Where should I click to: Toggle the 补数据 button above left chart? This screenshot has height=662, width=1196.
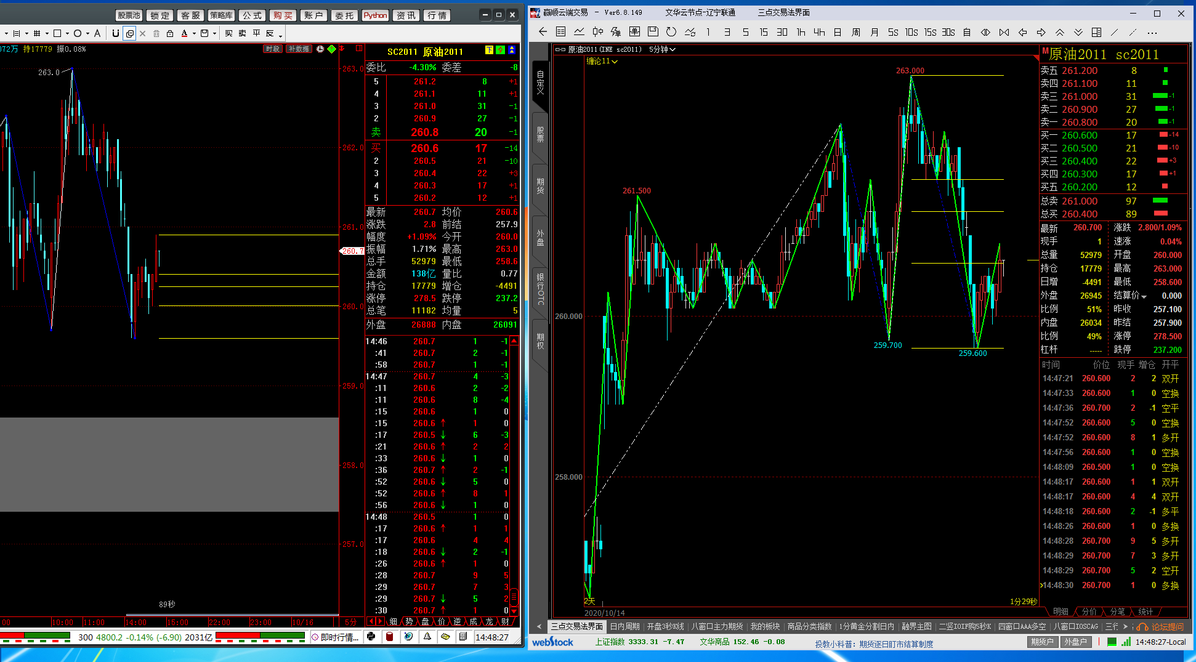point(299,49)
